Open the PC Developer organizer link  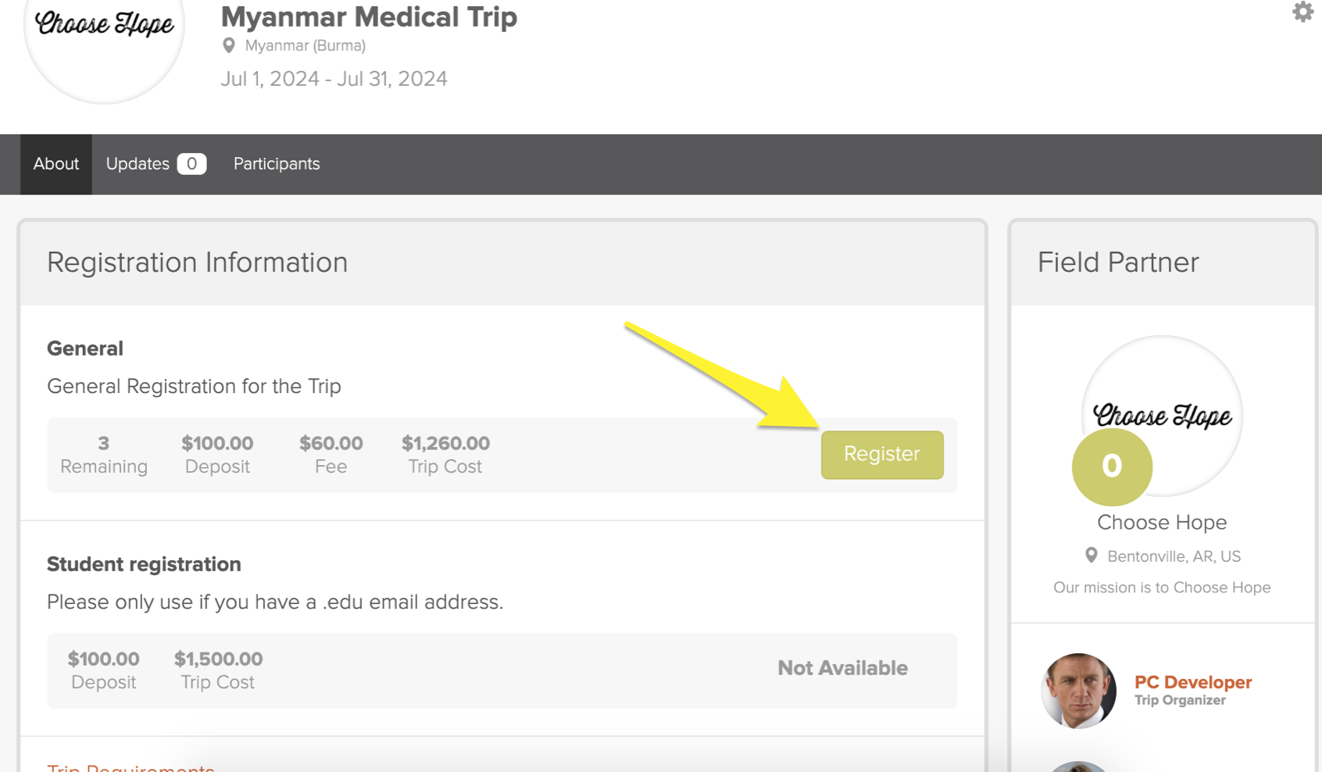[1193, 682]
